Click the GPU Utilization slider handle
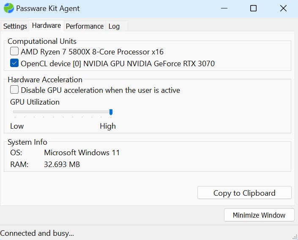This screenshot has width=298, height=240. pyautogui.click(x=111, y=112)
